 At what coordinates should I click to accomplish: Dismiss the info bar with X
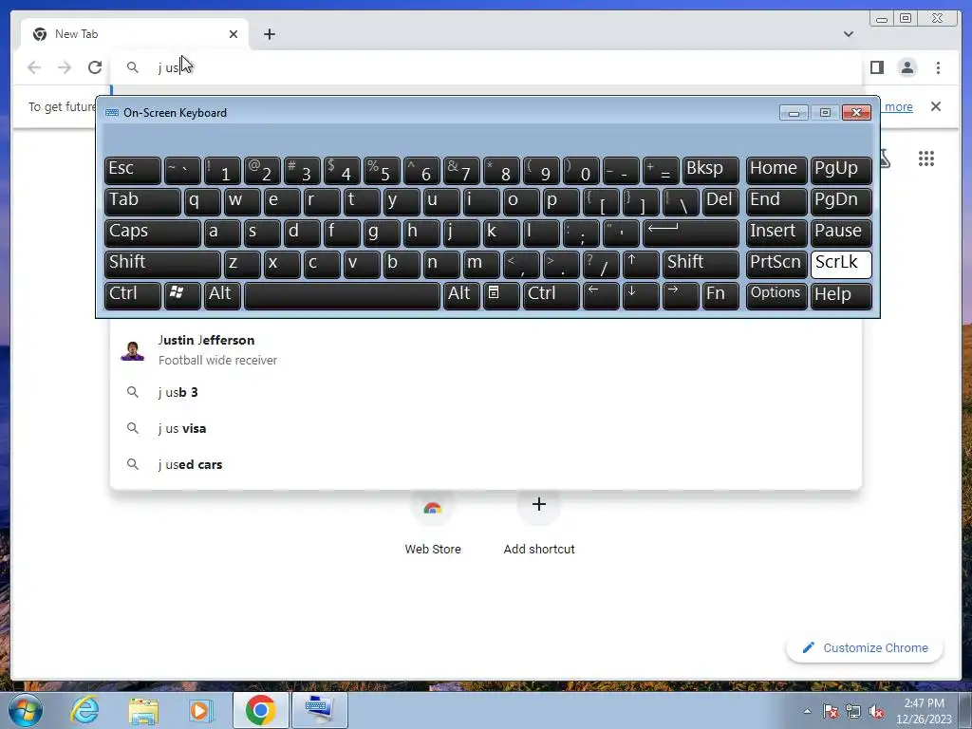(x=935, y=106)
